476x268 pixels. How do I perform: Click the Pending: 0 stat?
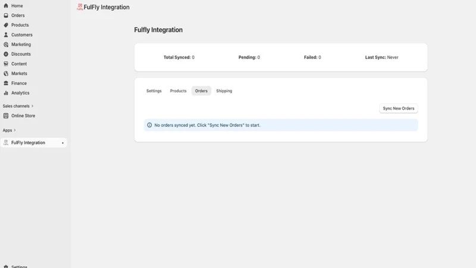click(x=249, y=57)
